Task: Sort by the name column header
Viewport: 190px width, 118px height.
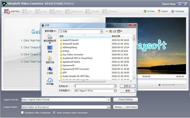Action: tap(85, 36)
